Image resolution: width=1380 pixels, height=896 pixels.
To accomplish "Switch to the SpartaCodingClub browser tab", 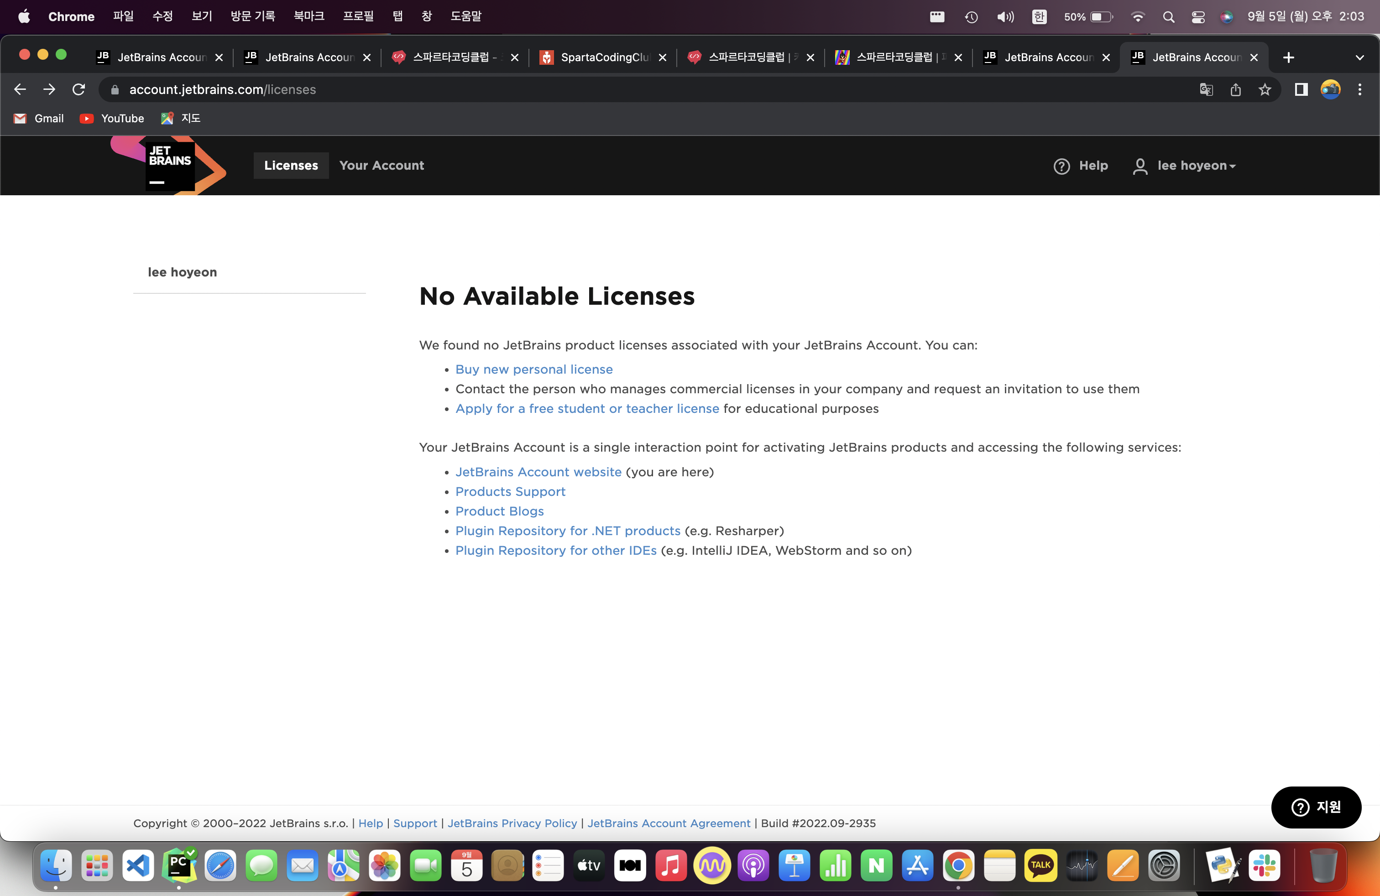I will tap(602, 57).
